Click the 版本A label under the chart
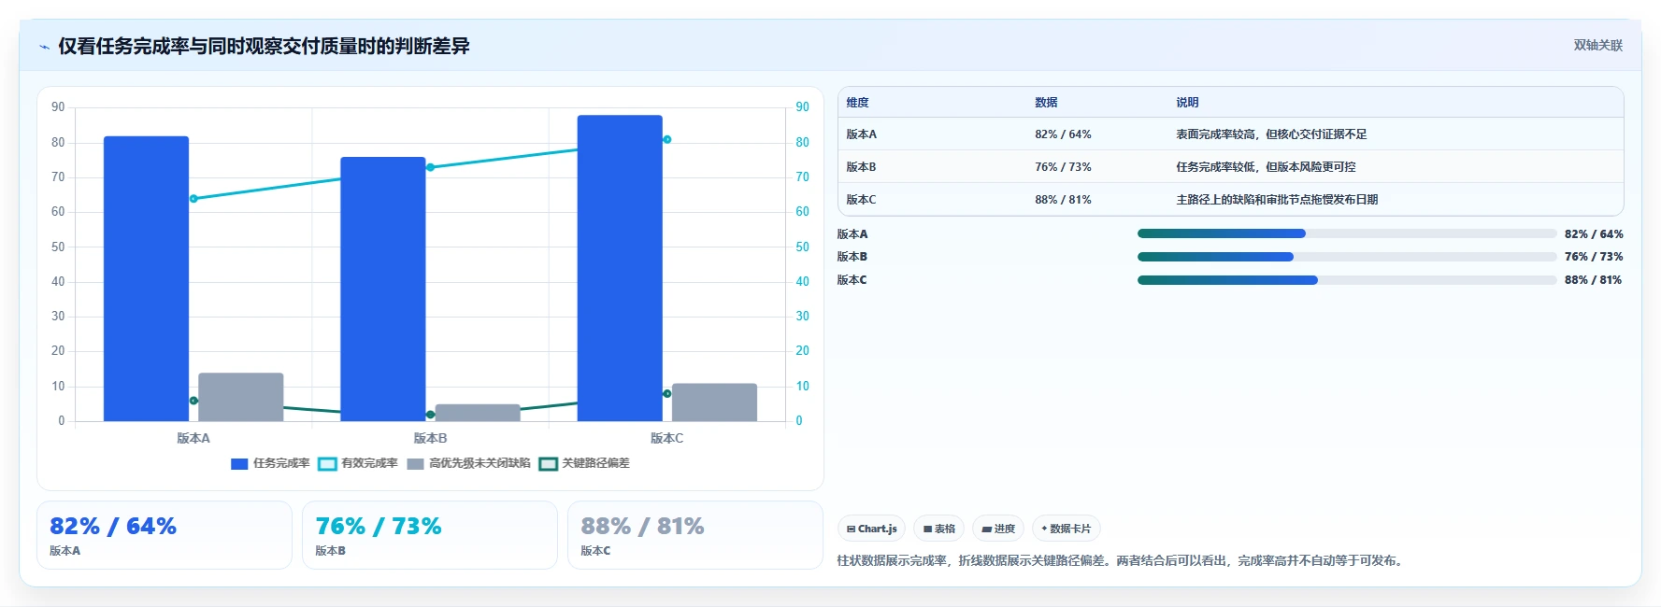The width and height of the screenshot is (1661, 607). [193, 438]
